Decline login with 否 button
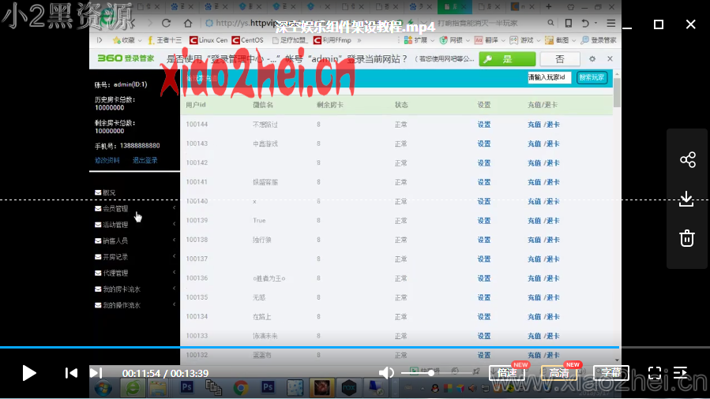 click(560, 58)
